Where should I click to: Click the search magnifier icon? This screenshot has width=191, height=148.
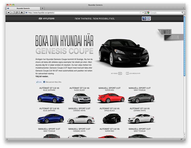tap(183, 12)
